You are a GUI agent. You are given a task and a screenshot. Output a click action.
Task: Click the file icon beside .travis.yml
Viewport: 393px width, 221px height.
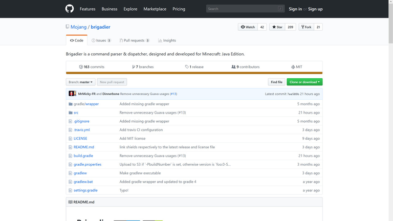pos(71,130)
